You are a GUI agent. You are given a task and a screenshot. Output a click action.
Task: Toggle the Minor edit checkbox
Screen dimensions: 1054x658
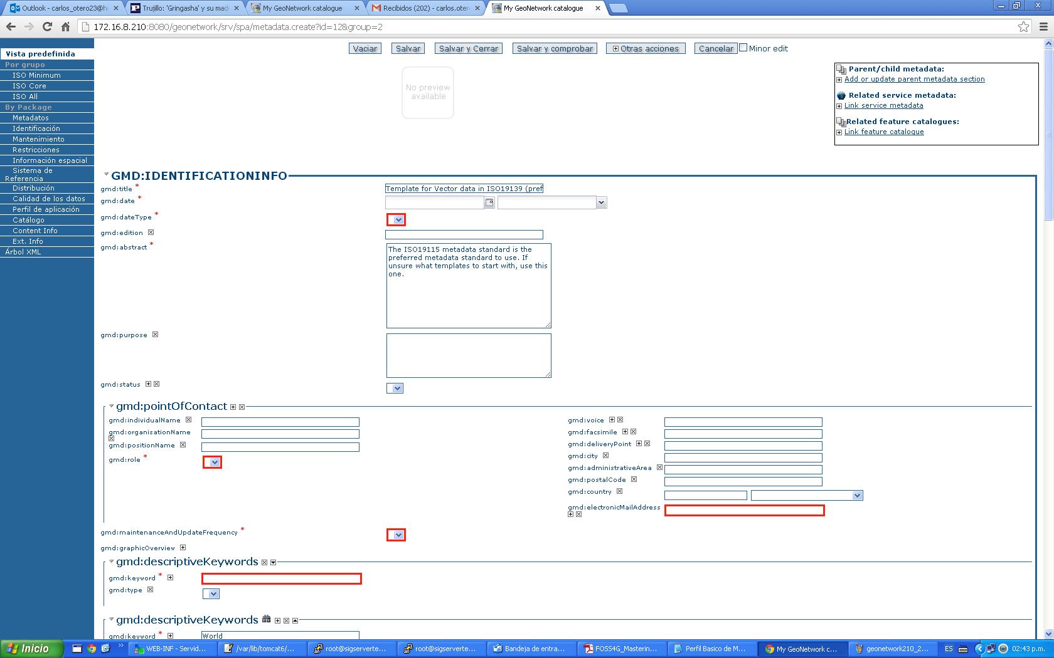743,48
